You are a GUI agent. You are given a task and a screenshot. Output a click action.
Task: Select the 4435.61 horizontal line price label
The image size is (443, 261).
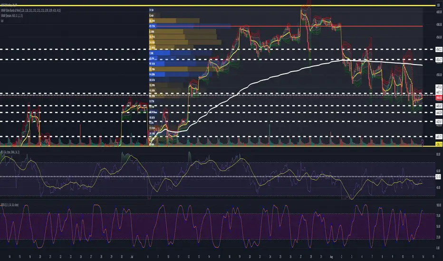[439, 121]
